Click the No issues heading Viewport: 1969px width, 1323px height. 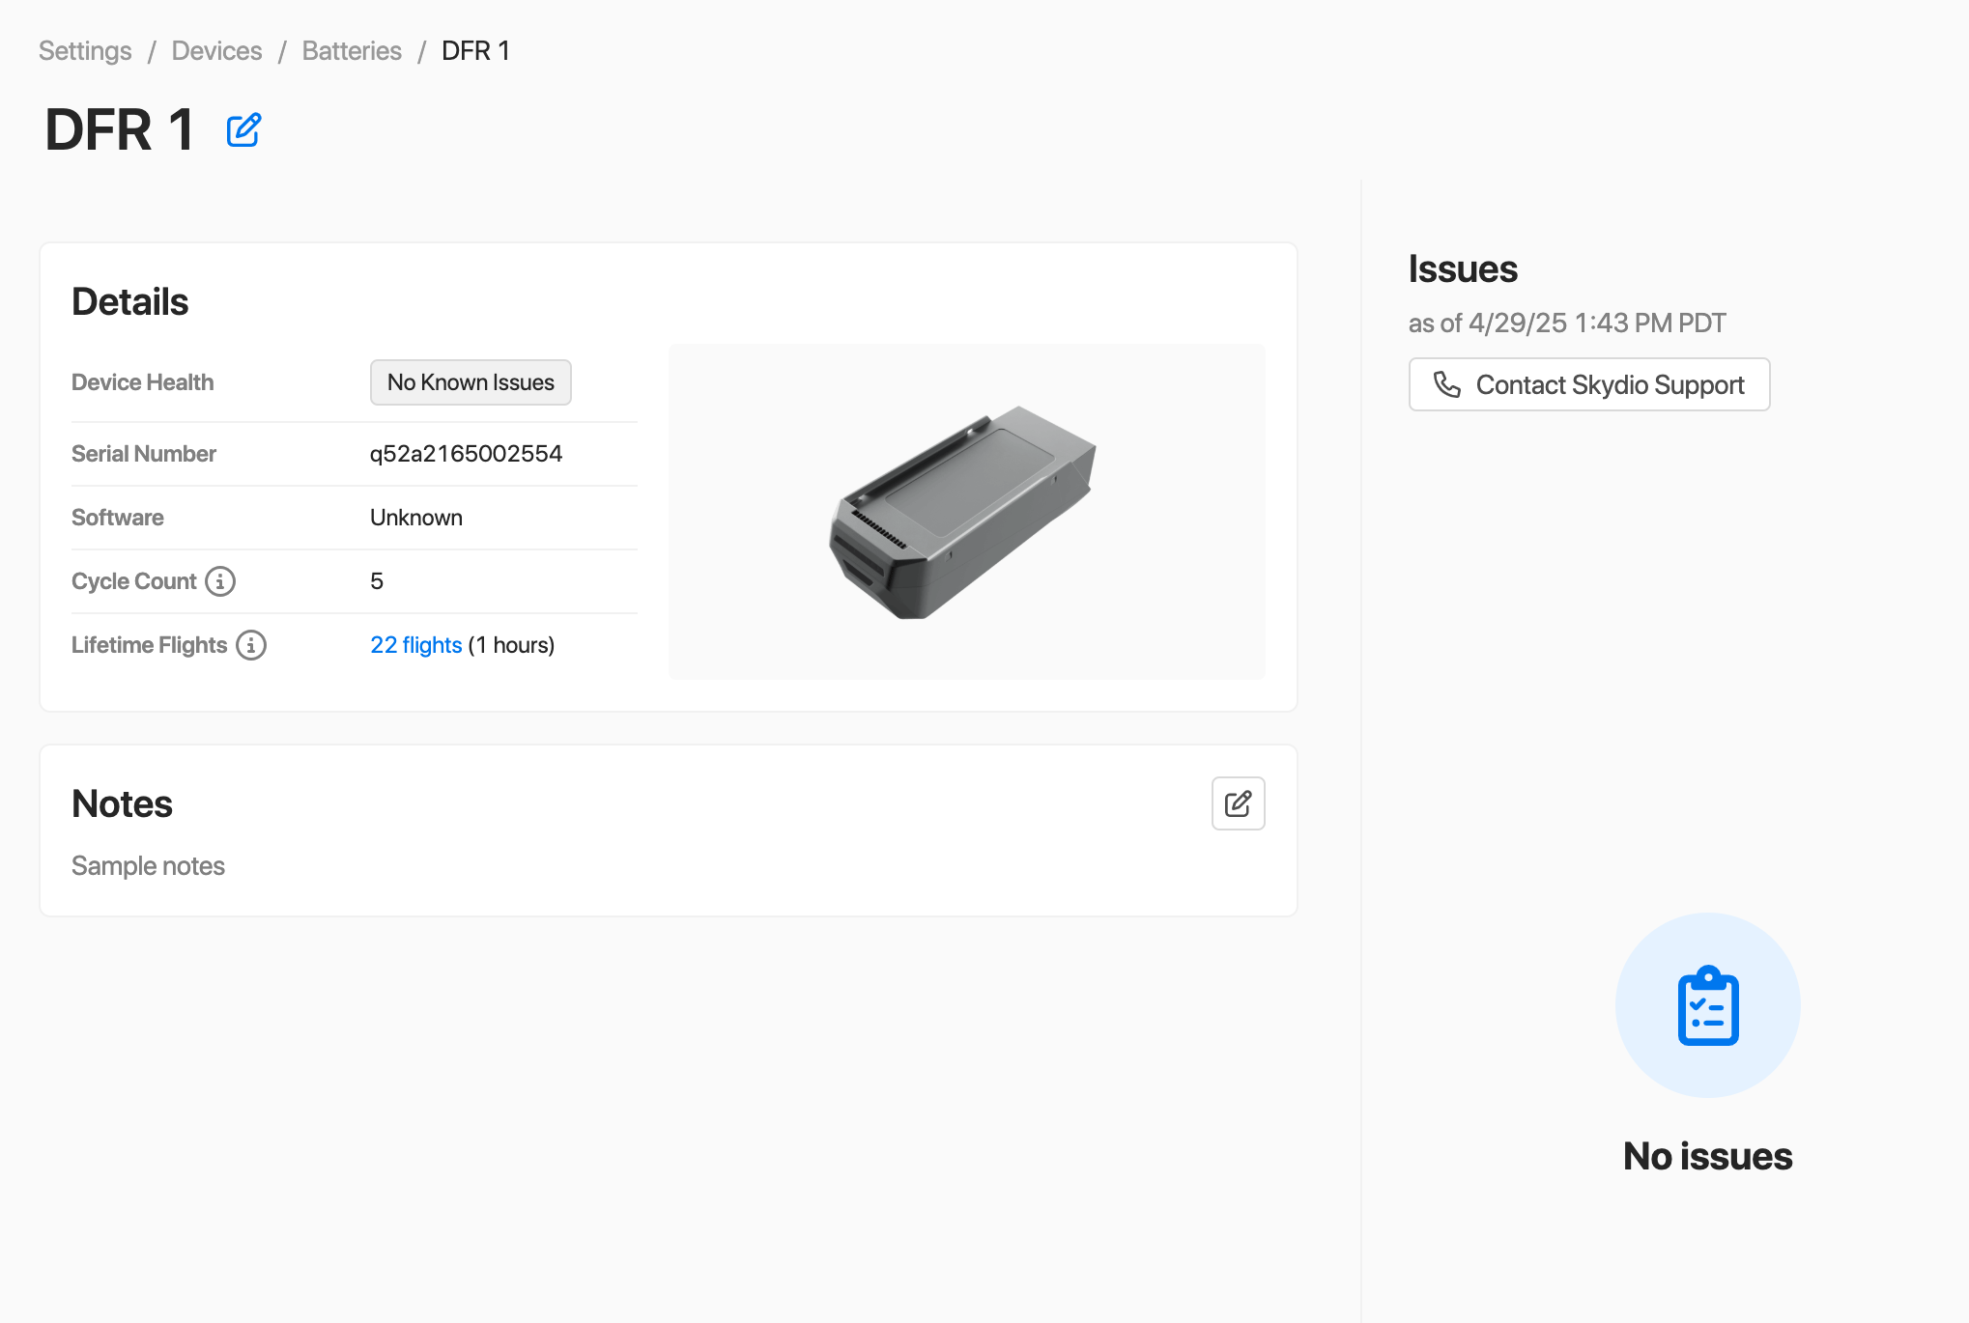1707,1156
